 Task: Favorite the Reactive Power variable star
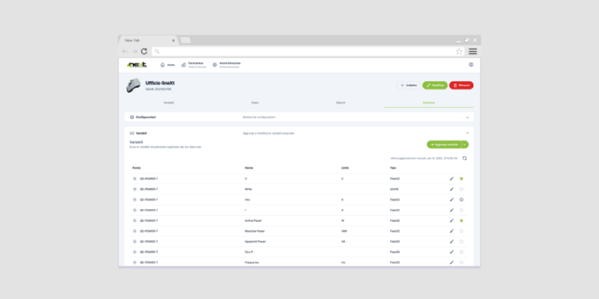(x=461, y=231)
